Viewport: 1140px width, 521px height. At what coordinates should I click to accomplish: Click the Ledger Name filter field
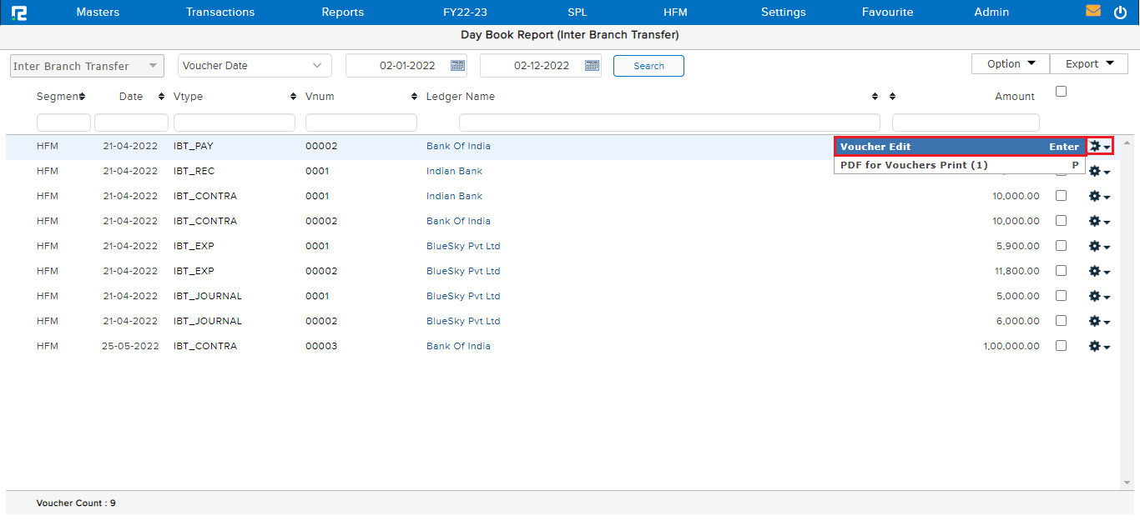pos(668,123)
